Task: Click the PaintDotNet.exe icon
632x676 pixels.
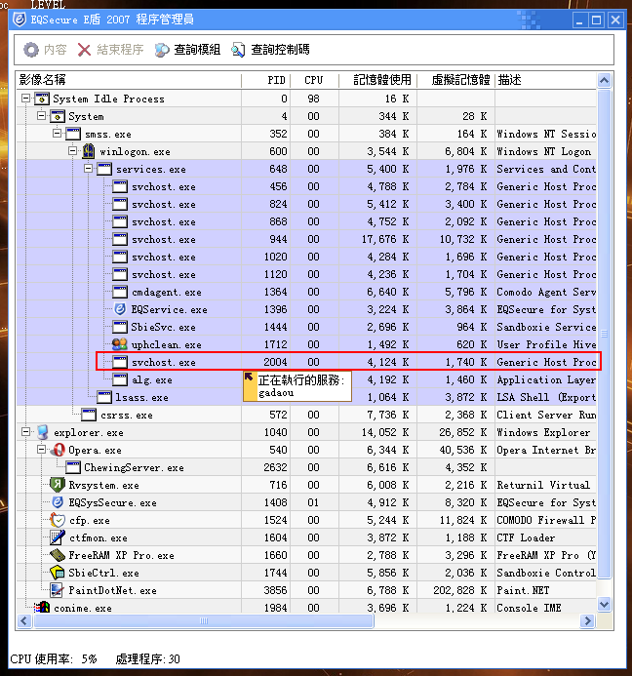Action: 57,590
